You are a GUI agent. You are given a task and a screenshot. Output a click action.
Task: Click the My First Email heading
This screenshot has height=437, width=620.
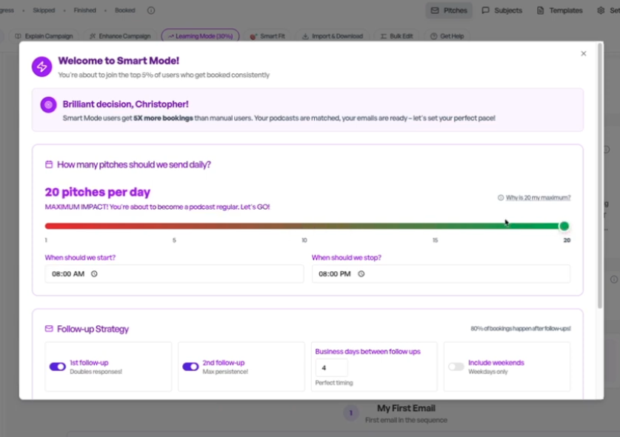pos(406,408)
